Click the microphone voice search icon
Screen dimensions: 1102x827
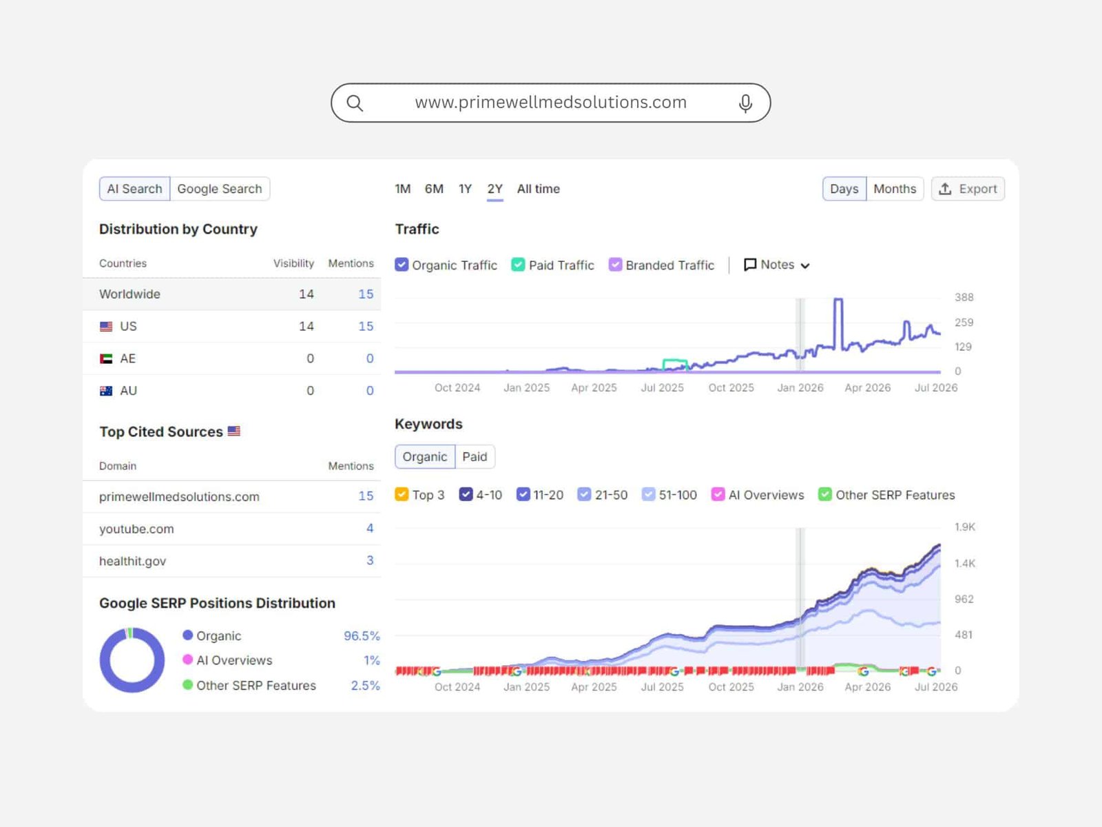[745, 103]
